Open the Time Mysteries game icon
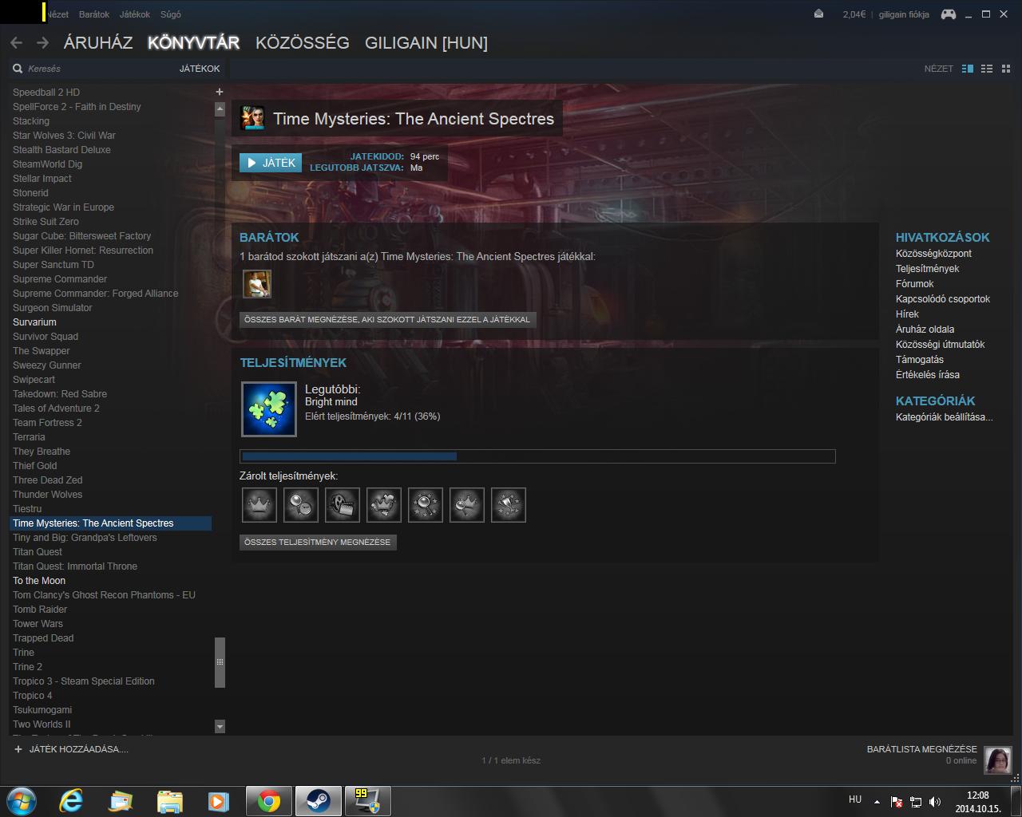Image resolution: width=1022 pixels, height=817 pixels. [252, 118]
